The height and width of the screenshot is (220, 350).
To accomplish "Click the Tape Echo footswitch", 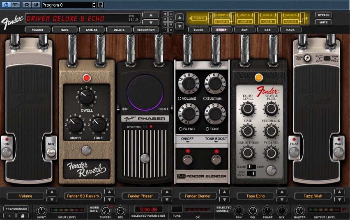I will [x=271, y=170].
